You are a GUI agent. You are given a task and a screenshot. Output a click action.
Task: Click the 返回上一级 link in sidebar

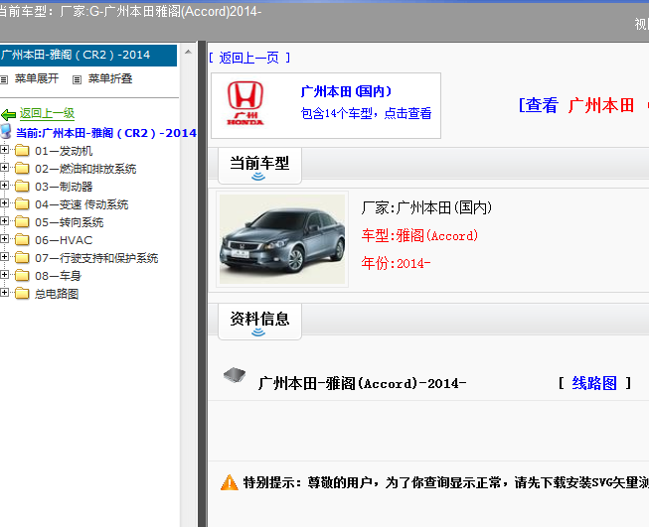click(47, 114)
